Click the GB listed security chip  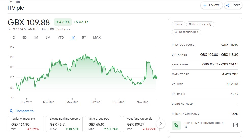coord(200,24)
